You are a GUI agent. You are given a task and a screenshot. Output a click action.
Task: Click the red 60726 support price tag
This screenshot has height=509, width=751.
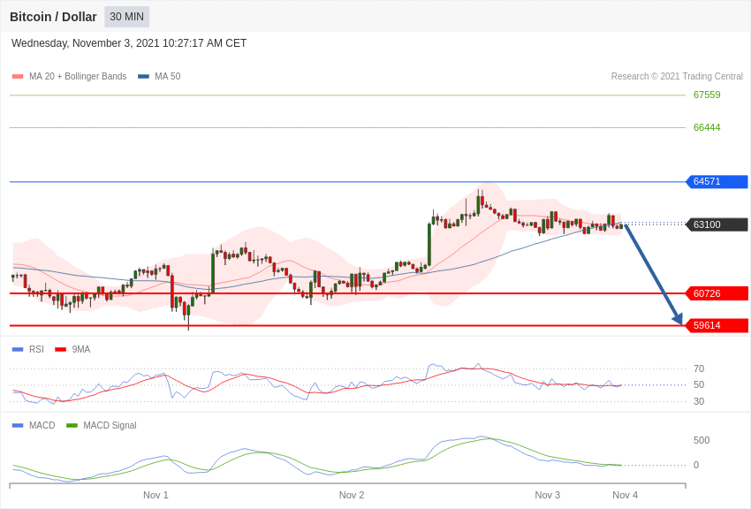717,293
